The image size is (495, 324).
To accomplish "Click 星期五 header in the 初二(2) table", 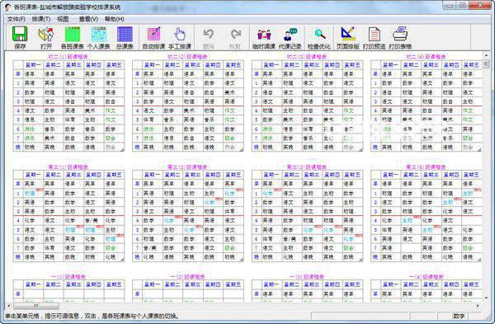I will pos(233,65).
